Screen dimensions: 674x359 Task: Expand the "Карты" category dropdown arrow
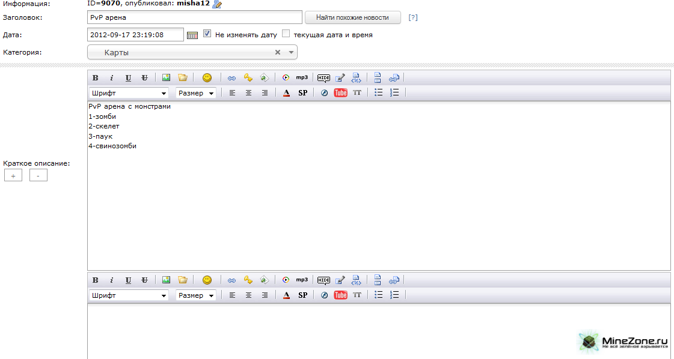coord(291,53)
